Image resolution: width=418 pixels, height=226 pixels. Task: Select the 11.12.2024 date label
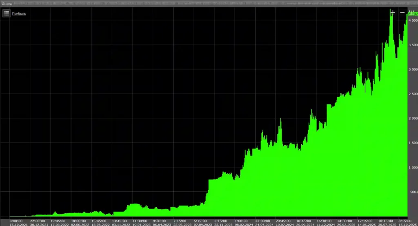[x=325, y=225]
